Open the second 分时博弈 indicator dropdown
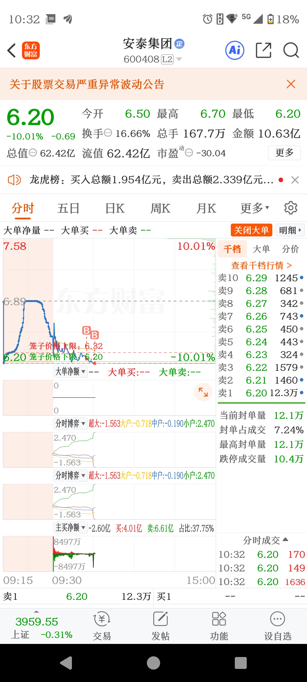Viewport: 307px width, 682px height. (70, 475)
